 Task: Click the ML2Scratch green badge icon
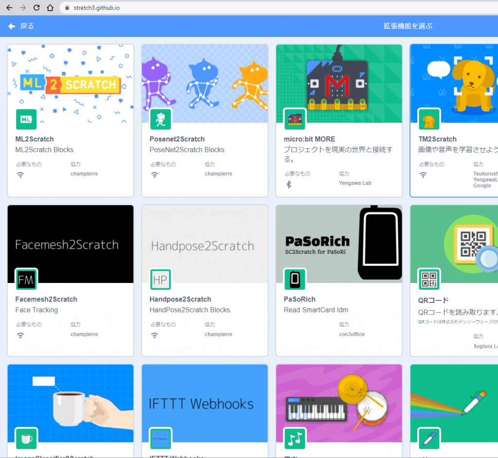click(26, 119)
